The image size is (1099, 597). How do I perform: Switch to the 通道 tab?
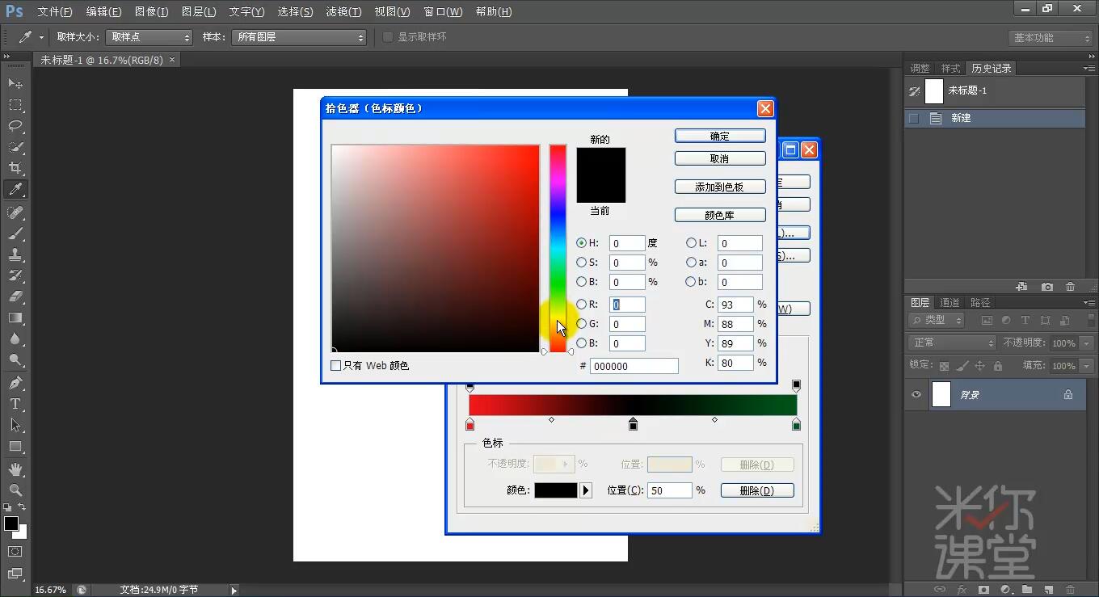[x=949, y=302]
